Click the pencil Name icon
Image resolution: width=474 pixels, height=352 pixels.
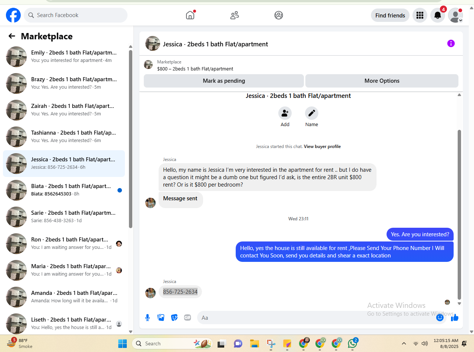312,113
